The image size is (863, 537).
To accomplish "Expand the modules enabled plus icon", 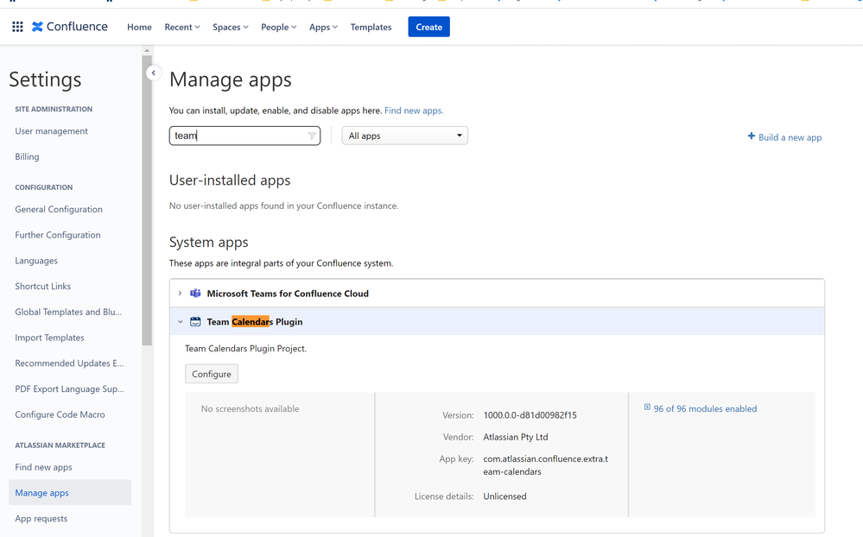I will pyautogui.click(x=647, y=407).
